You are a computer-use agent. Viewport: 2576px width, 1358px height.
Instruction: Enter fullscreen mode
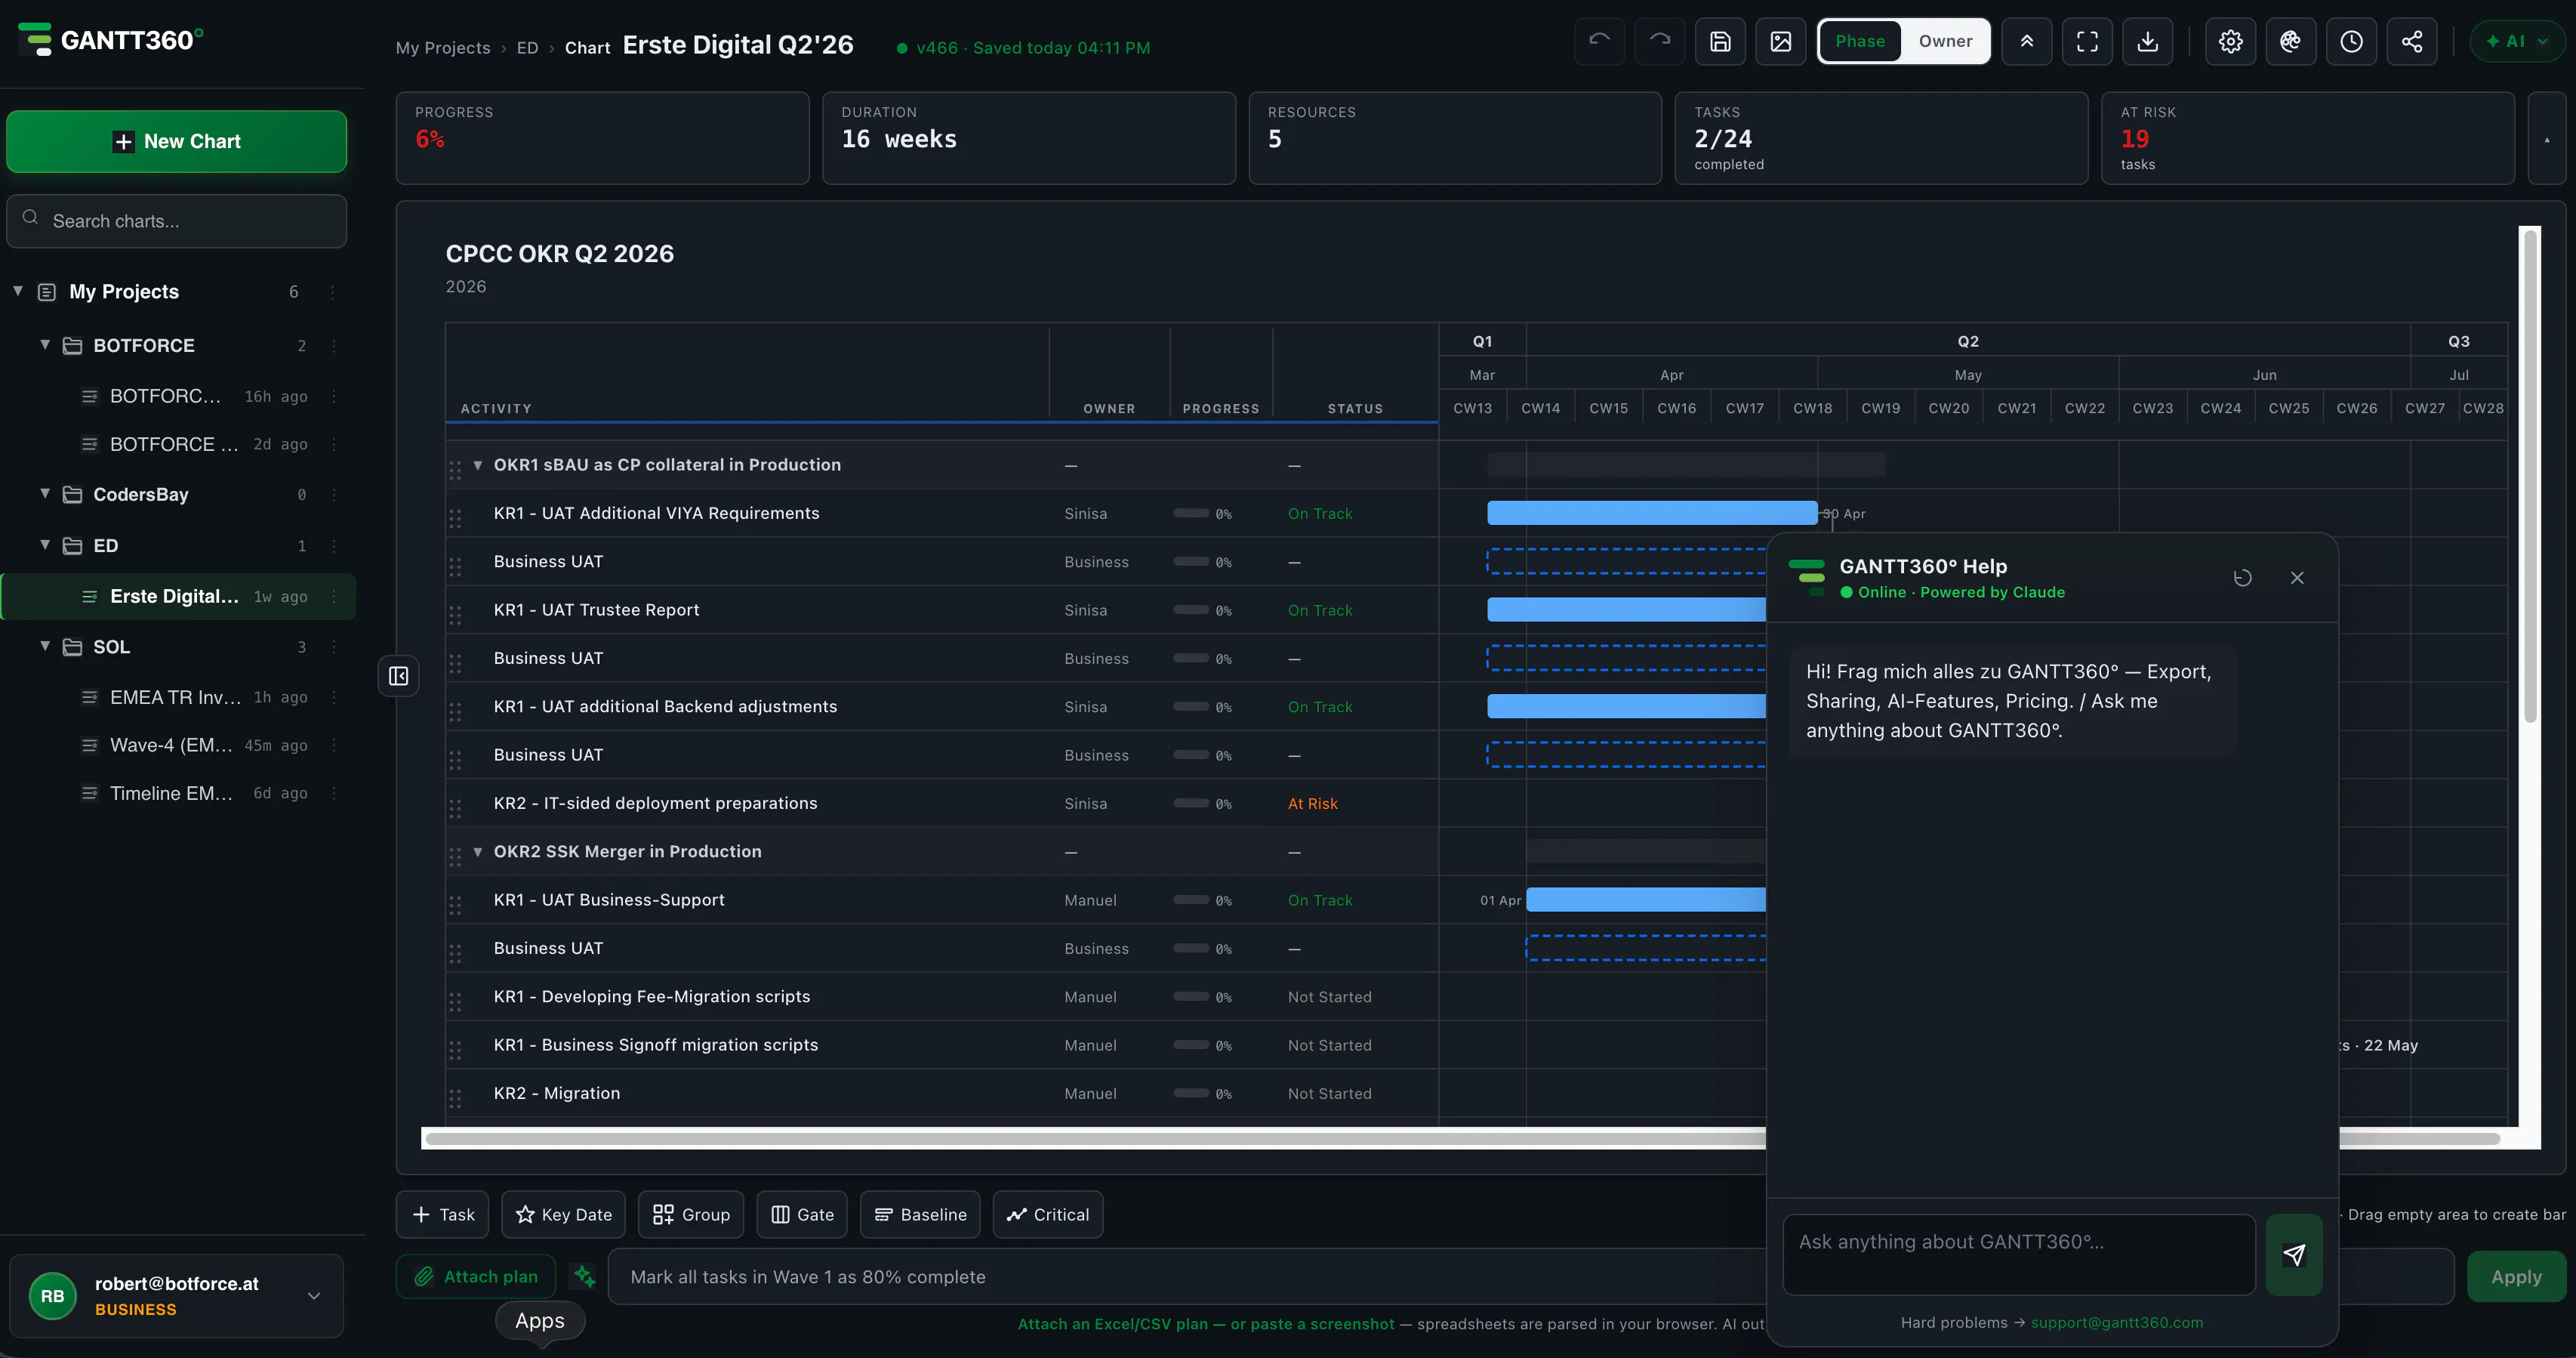coord(2087,41)
